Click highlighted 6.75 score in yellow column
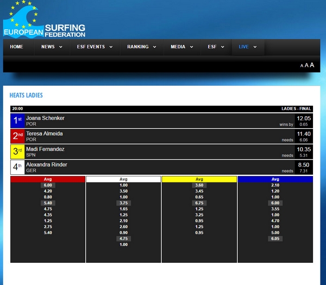This screenshot has height=285, width=326. (199, 203)
